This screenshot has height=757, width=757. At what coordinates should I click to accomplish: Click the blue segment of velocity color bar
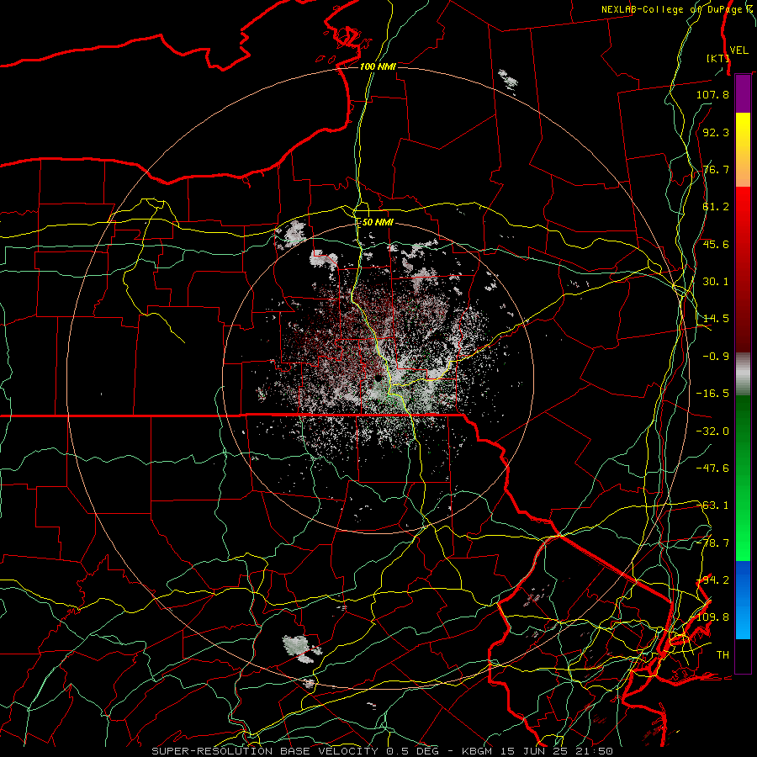pyautogui.click(x=743, y=580)
